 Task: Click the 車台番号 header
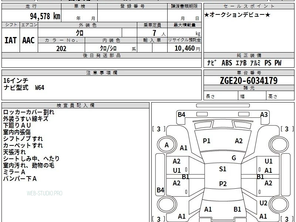coord(249,73)
